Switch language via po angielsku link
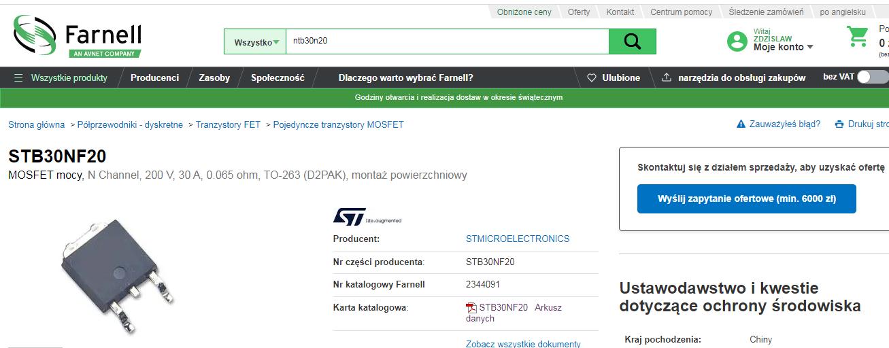 pyautogui.click(x=843, y=12)
